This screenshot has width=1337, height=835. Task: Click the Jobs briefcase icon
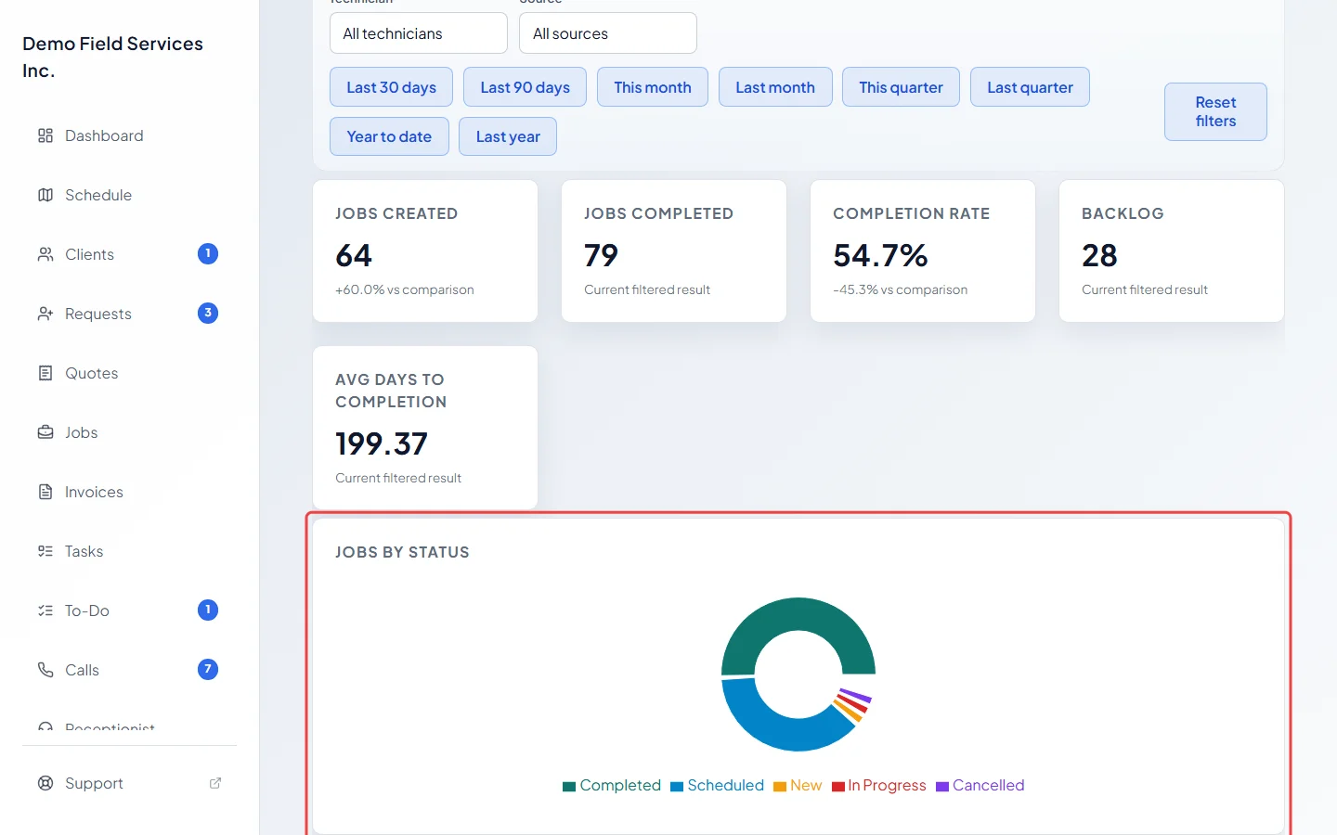pyautogui.click(x=45, y=432)
